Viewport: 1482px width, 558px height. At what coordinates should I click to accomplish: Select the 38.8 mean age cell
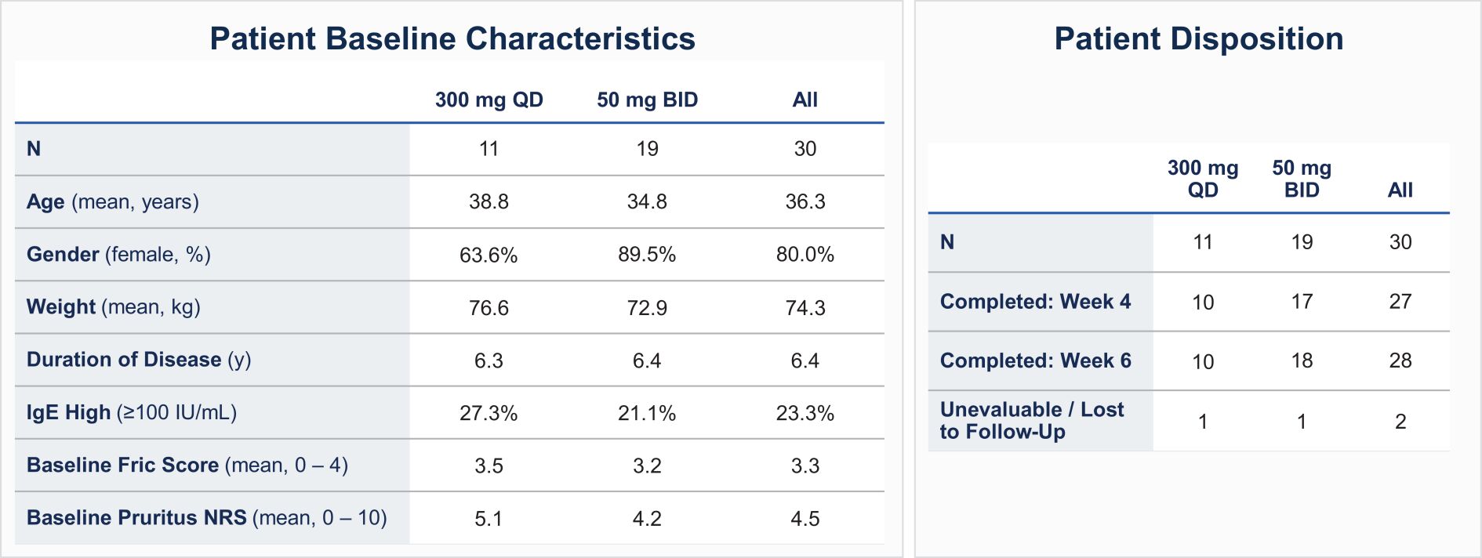489,202
